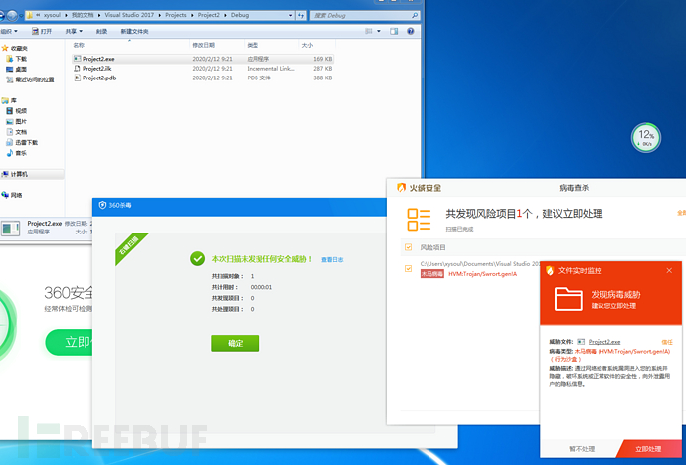The width and height of the screenshot is (686, 465).
Task: Uncheck the HVM:Trojan detected item checkbox
Action: (409, 268)
